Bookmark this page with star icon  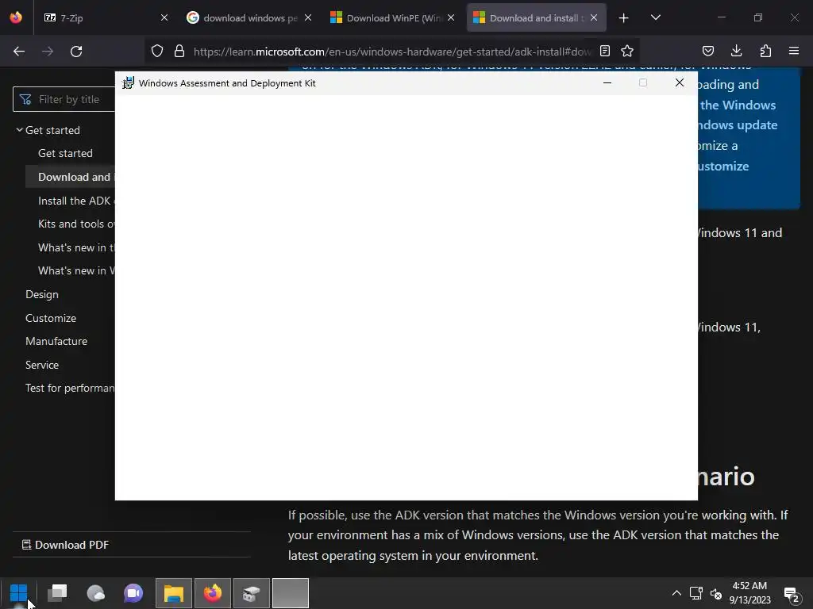pos(627,51)
